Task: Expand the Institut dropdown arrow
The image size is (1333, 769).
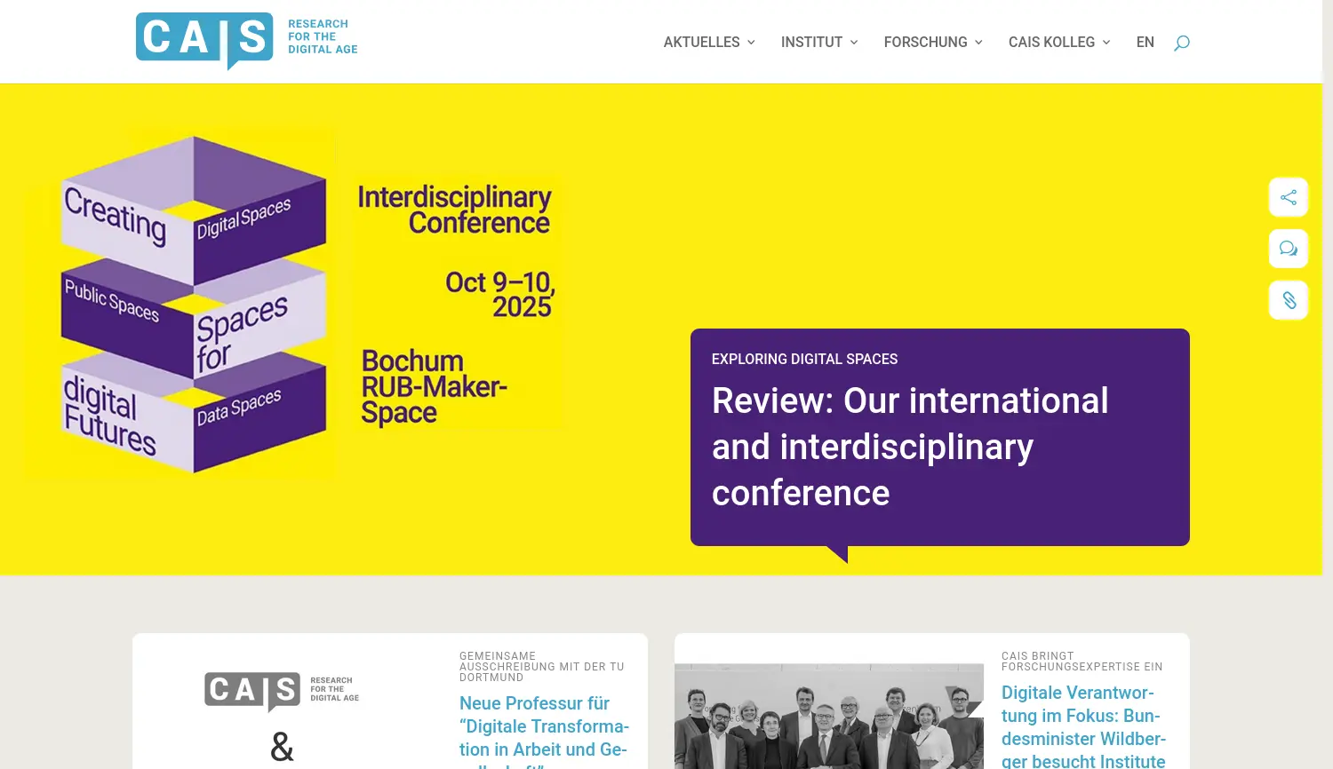Action: [854, 43]
